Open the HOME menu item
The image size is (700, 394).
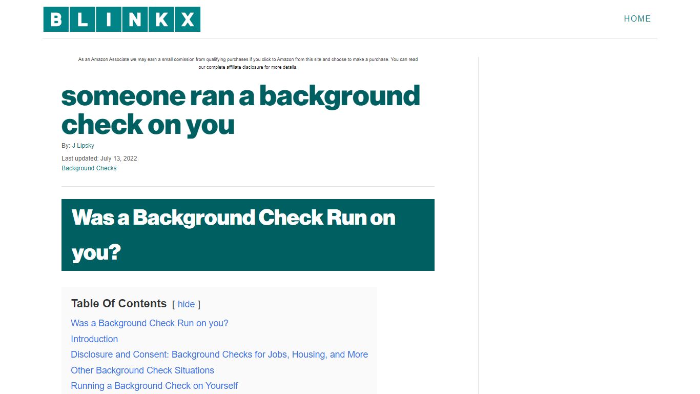(637, 19)
